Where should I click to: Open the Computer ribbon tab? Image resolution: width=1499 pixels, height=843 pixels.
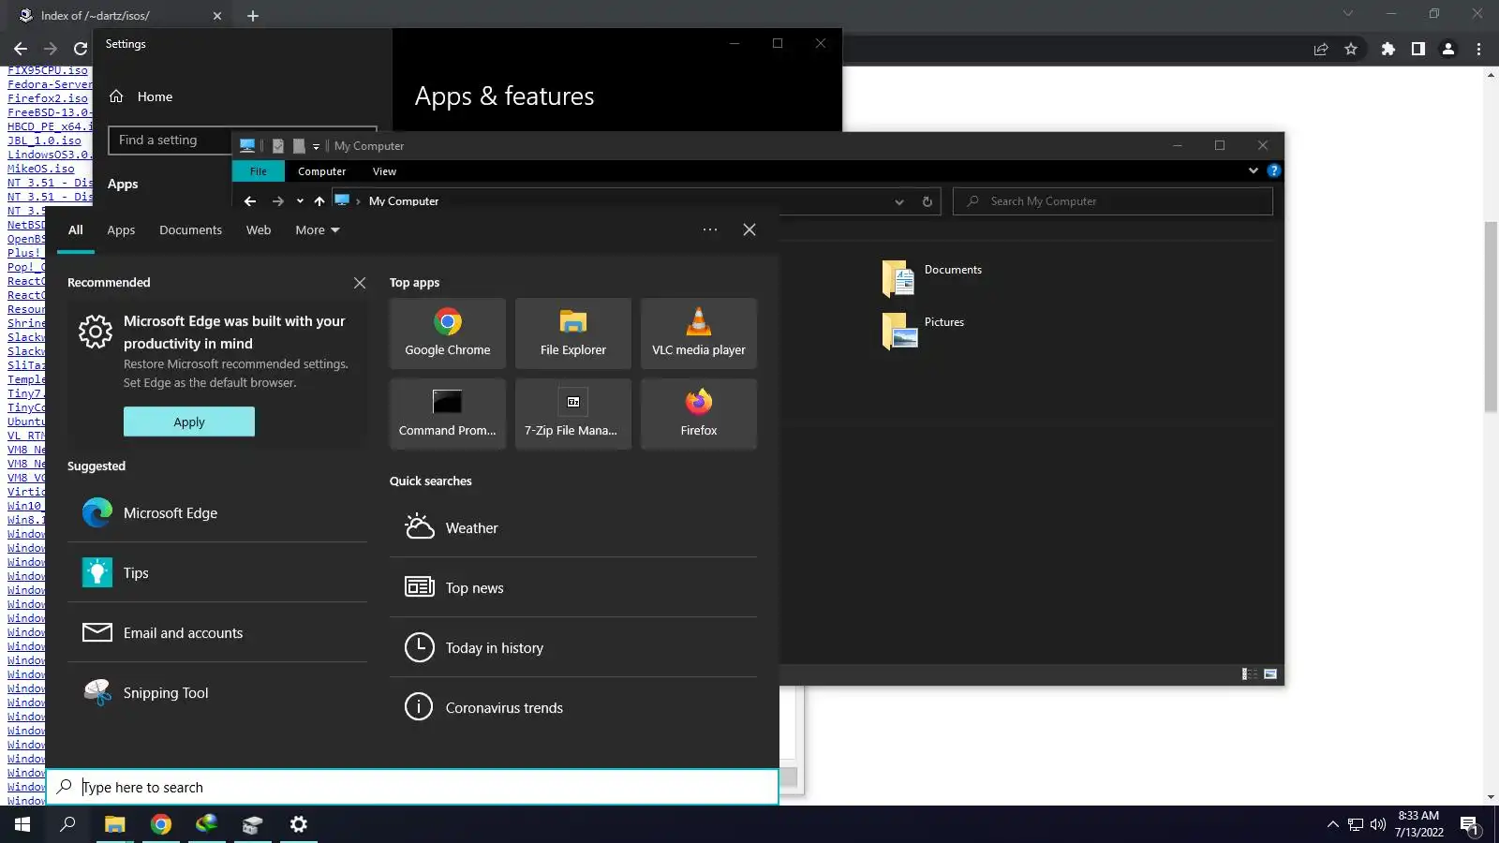pos(322,171)
